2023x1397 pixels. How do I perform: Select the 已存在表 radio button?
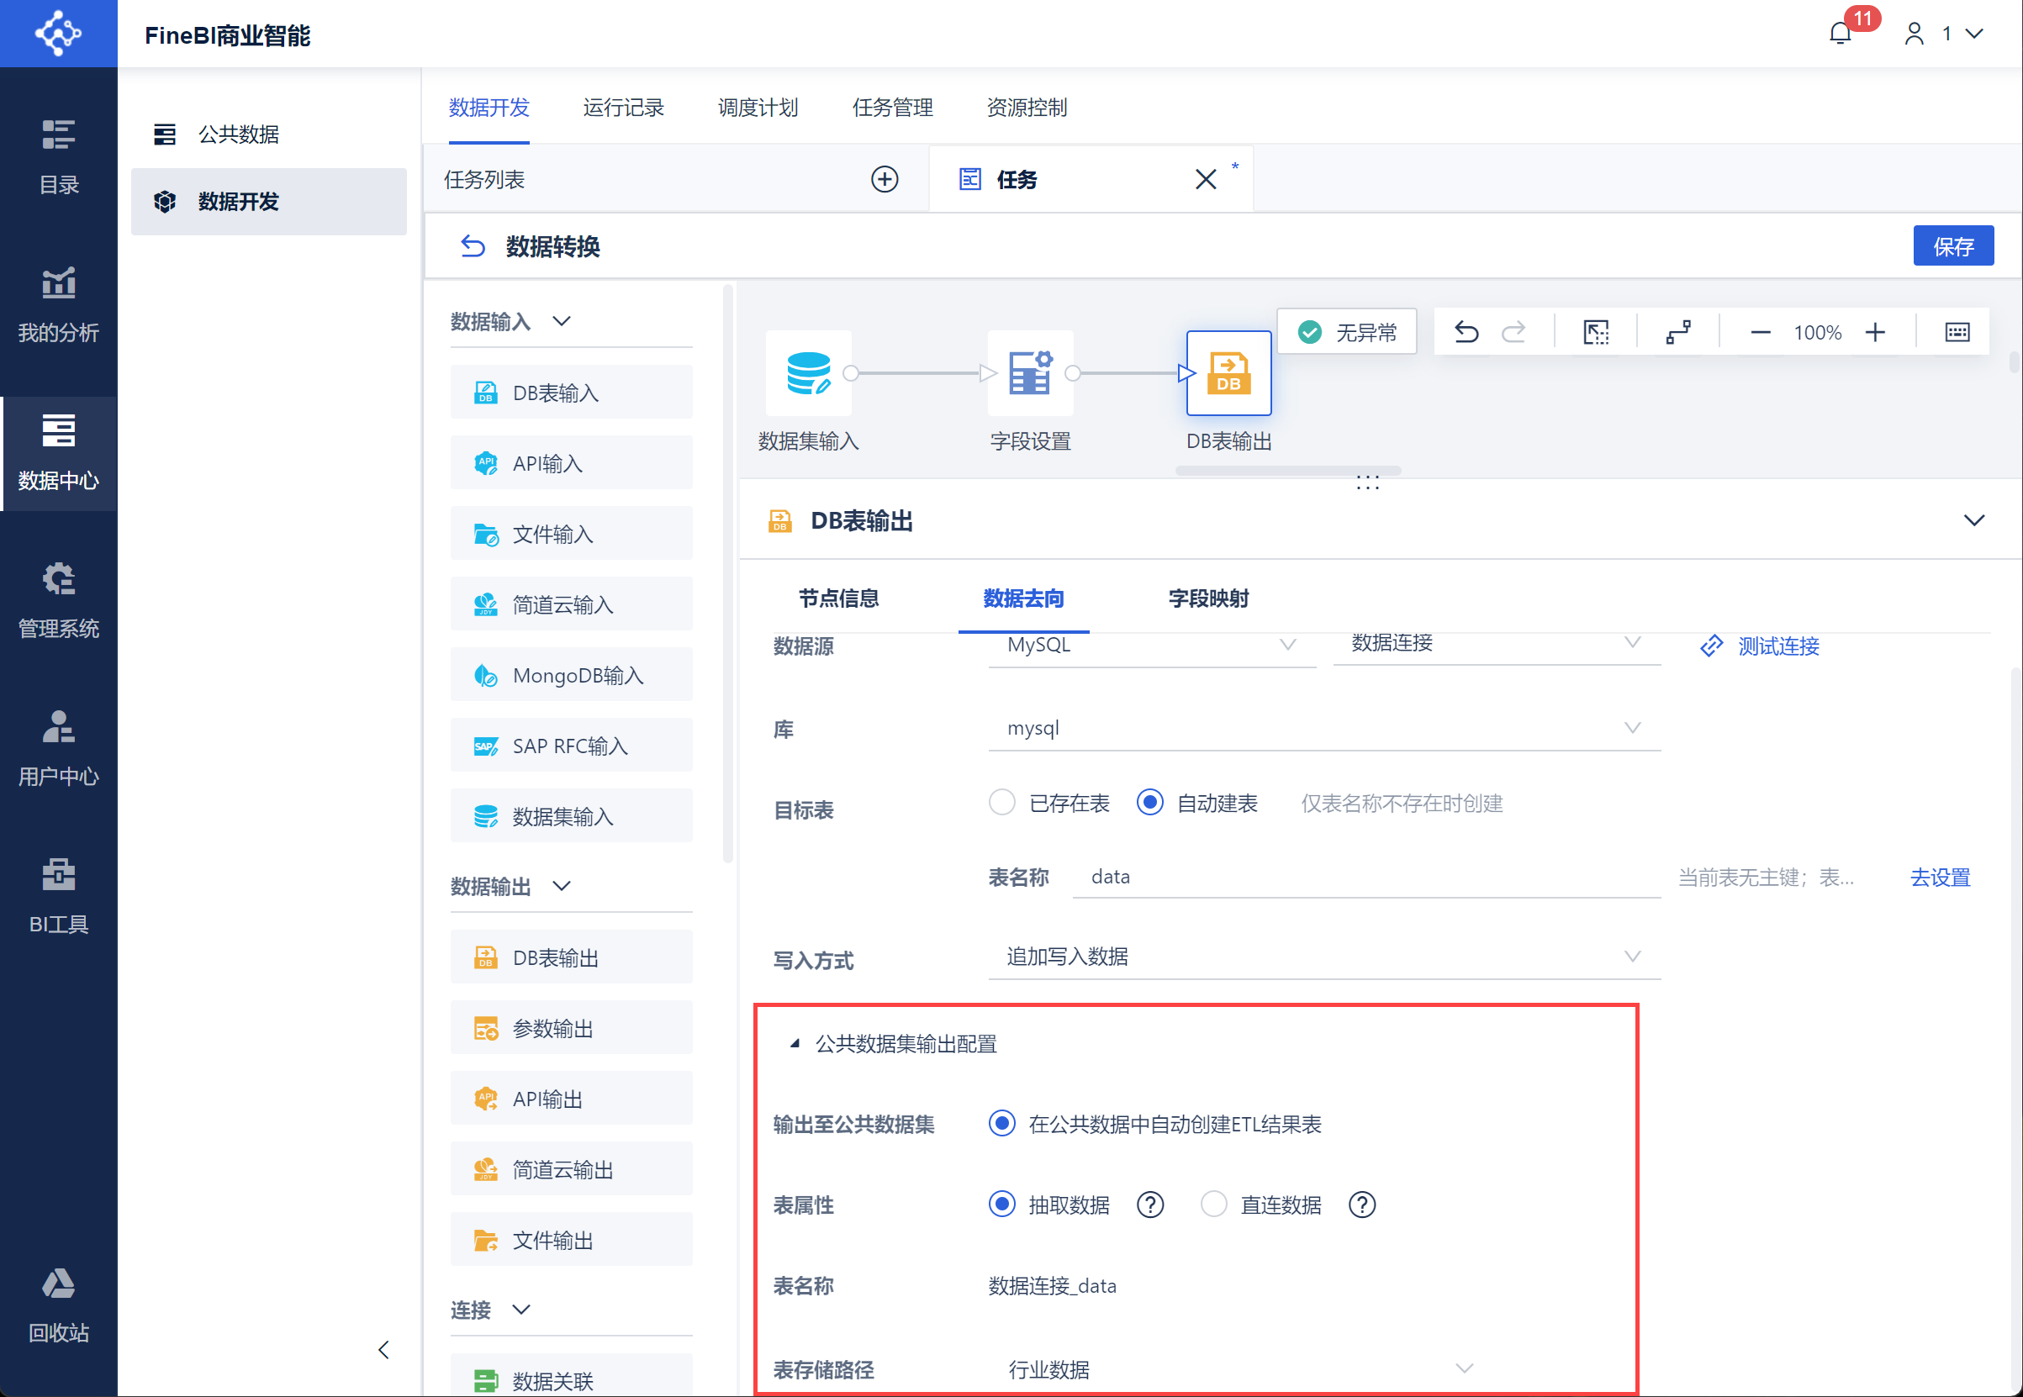point(1001,803)
